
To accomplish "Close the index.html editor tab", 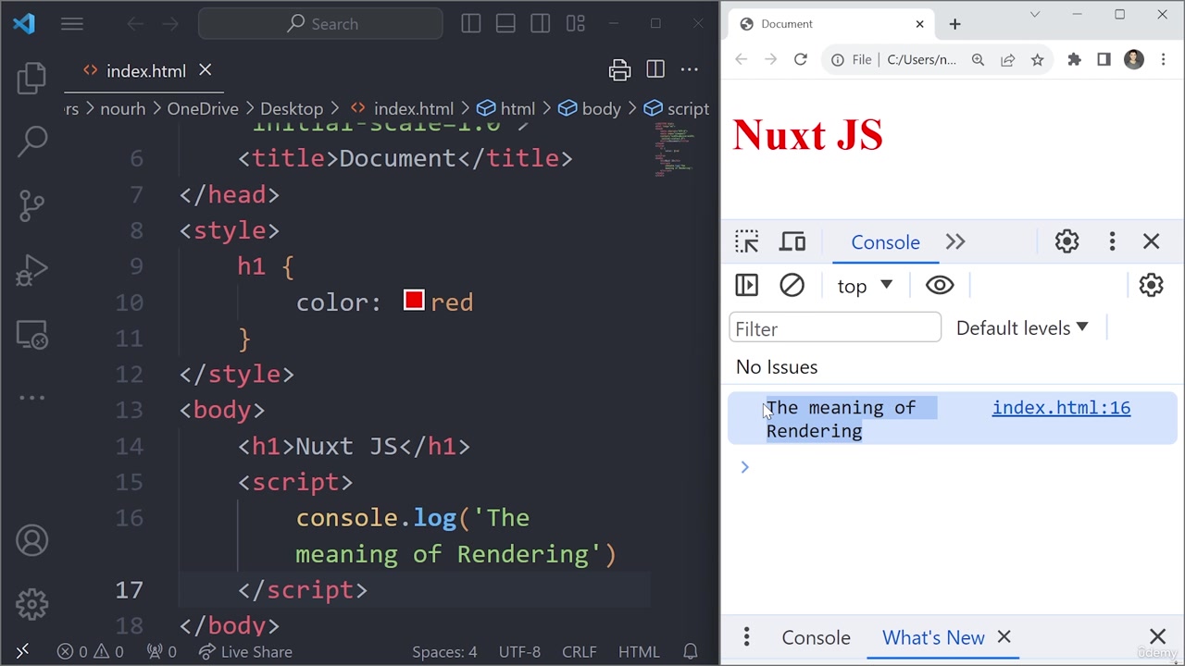I will [205, 70].
